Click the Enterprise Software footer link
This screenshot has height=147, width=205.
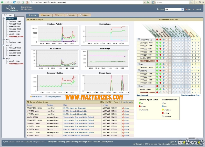click(56, 142)
